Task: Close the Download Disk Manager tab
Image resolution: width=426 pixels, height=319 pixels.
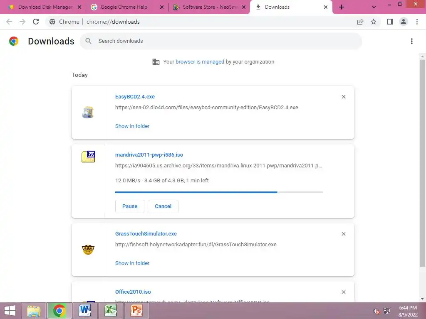Action: (79, 7)
